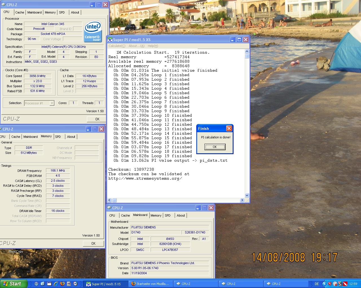This screenshot has width=361, height=288.
Task: Select Cache tab in CPU-Z Memory window
Action: click(16, 137)
